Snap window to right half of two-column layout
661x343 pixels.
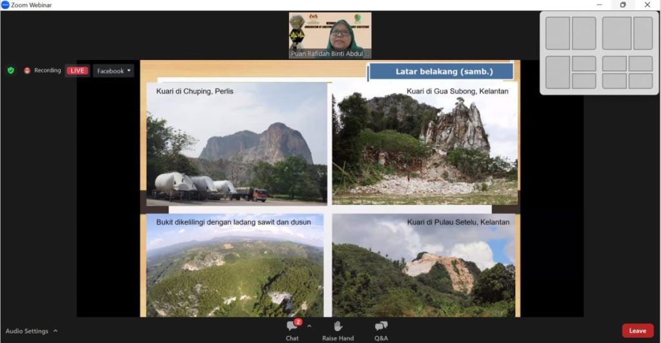[x=584, y=34]
